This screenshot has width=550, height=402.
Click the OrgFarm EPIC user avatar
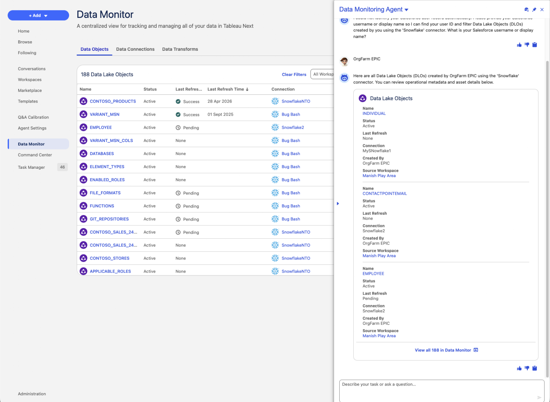tap(344, 61)
